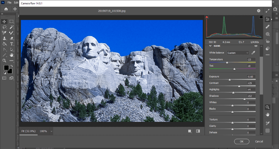The image size is (279, 149).
Task: Change the Photoshop screen mode
Action: click(11, 78)
